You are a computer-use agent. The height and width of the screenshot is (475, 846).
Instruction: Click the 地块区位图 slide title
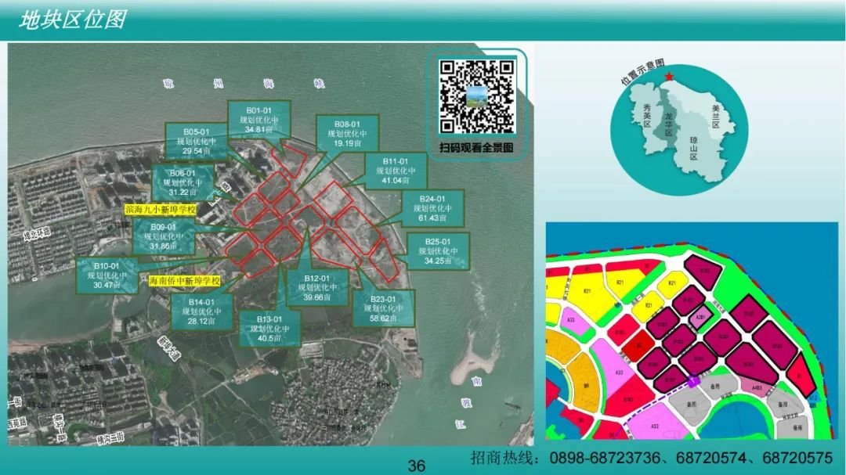click(72, 20)
